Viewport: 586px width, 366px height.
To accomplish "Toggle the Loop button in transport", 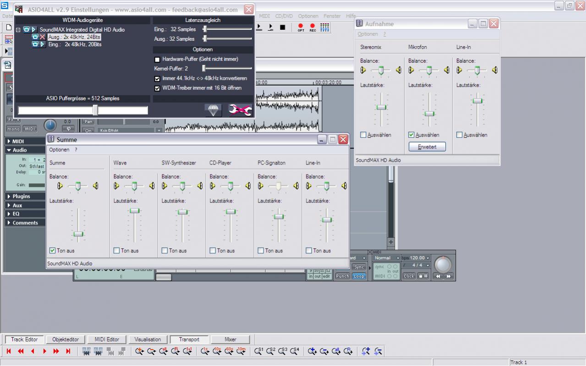I will point(359,276).
